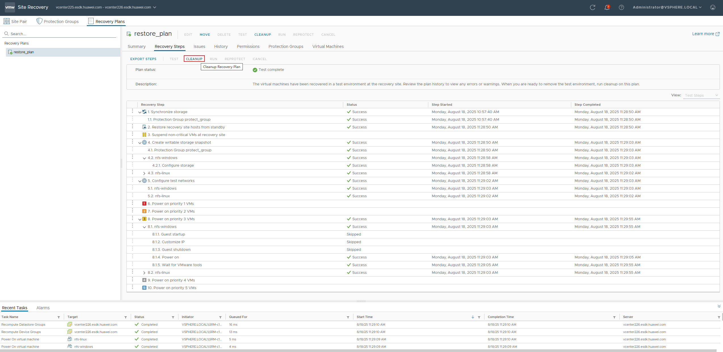Click the priority 2 orange badge icon
The width and height of the screenshot is (723, 352).
coord(144,211)
